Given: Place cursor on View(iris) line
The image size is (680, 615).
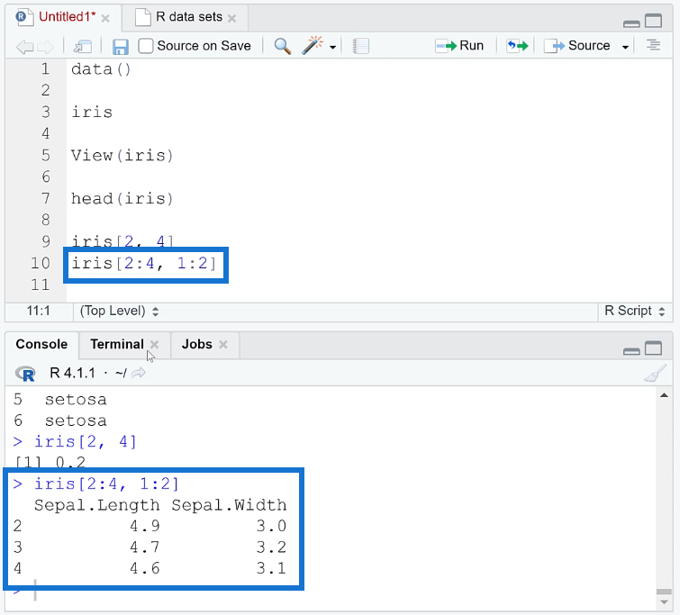Looking at the screenshot, I should (x=122, y=155).
